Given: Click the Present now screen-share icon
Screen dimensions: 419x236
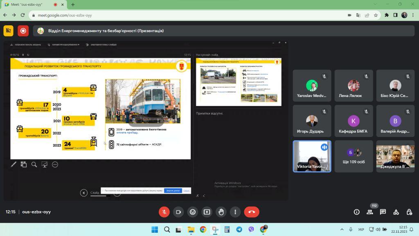Looking at the screenshot, I should 207,212.
